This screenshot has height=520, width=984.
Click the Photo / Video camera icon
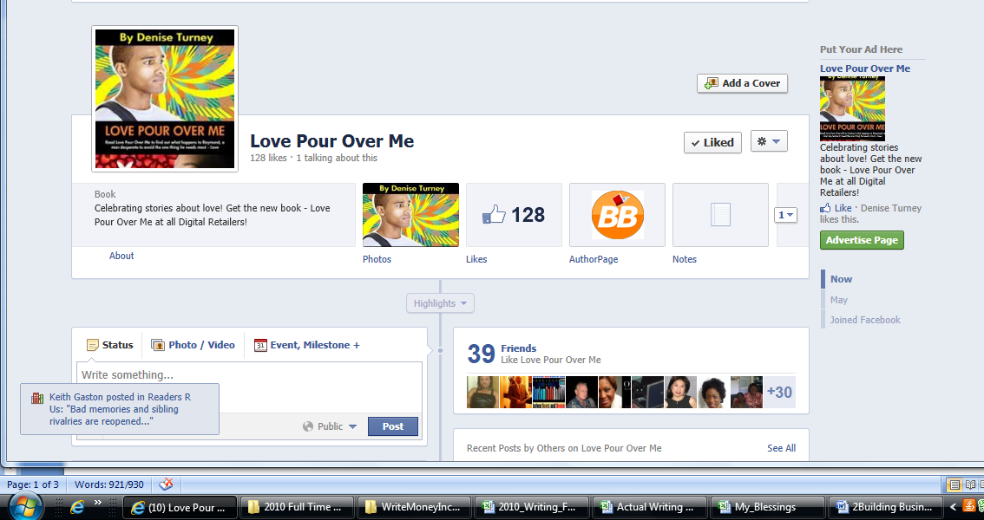pyautogui.click(x=158, y=345)
